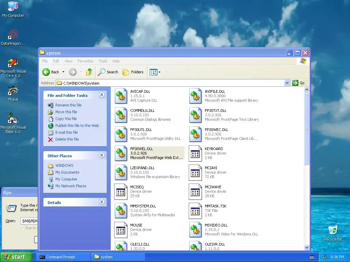
Task: Go to WINDOWS in Other Places
Action: 64,165
